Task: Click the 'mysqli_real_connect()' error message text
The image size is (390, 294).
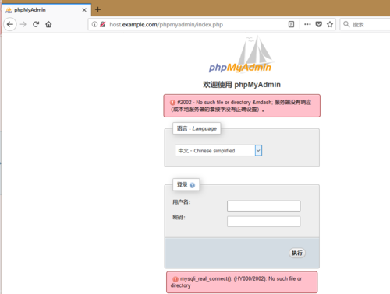Action: tap(236, 282)
